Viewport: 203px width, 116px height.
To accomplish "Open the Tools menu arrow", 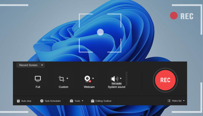I will 83,101.
